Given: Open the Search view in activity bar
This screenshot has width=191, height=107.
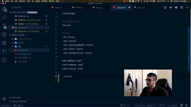Looking at the screenshot, I should (x=4, y=17).
